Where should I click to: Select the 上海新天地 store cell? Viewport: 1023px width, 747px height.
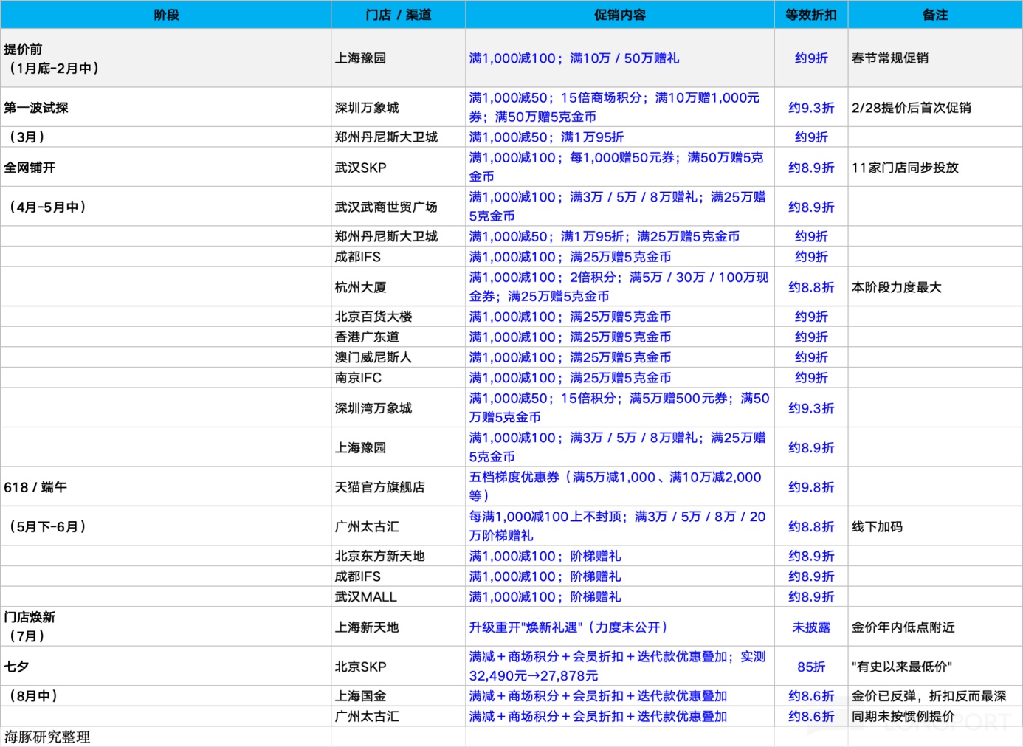pos(399,627)
